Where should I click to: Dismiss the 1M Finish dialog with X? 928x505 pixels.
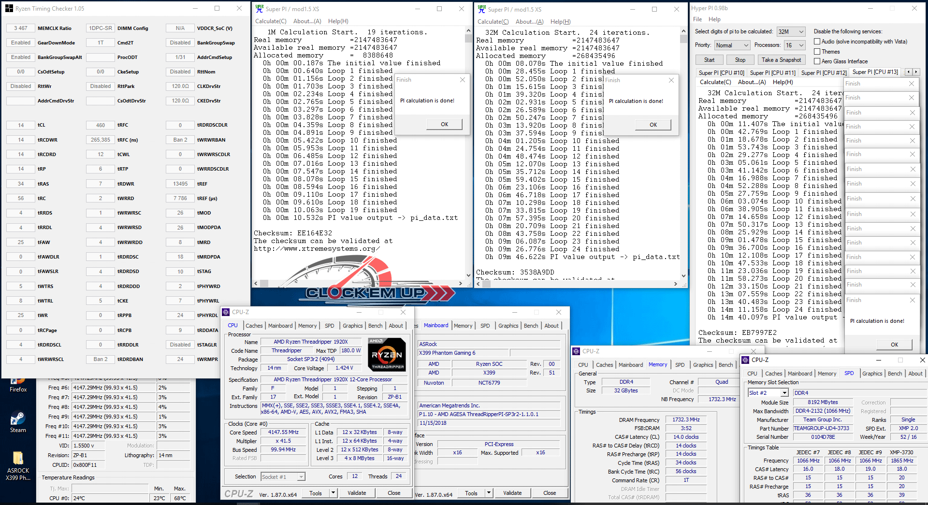pos(462,80)
